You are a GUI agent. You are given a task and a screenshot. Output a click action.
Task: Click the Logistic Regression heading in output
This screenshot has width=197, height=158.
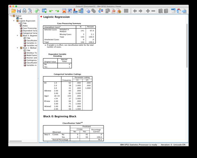(57, 17)
